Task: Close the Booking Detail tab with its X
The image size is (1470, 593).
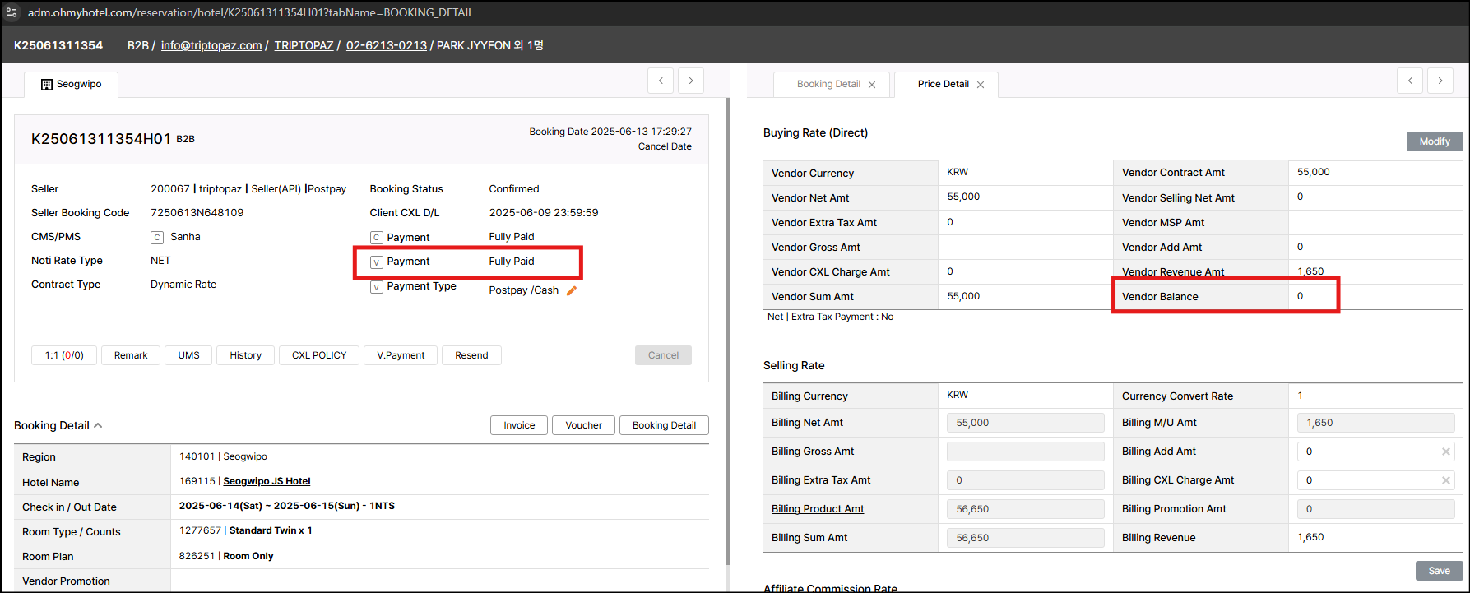Action: pos(872,85)
